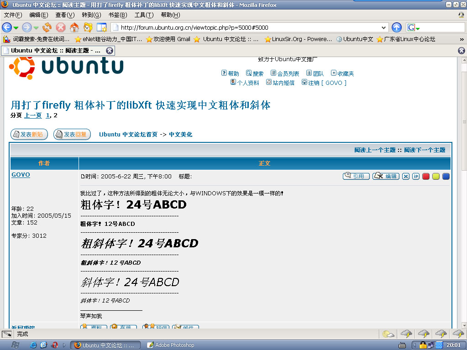This screenshot has height=350, width=467.
Task: Click 阅读上一个主题 previous topic link
Action: pyautogui.click(x=375, y=150)
